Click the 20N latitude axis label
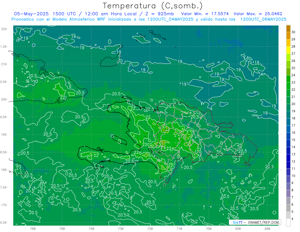Viewport: 300px width, 232px height. click(4, 99)
